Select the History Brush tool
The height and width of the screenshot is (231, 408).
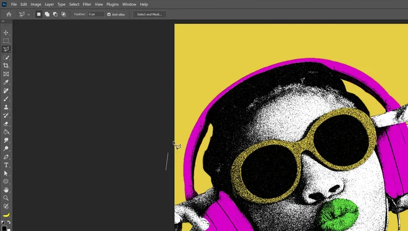point(6,115)
